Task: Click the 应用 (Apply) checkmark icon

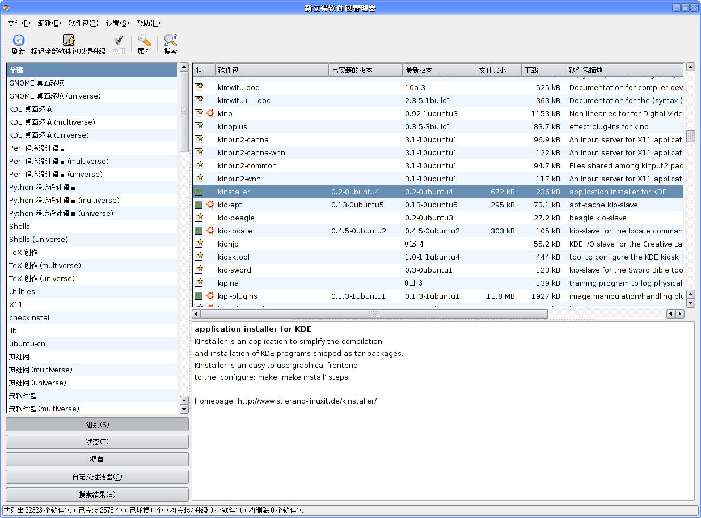Action: tap(118, 40)
